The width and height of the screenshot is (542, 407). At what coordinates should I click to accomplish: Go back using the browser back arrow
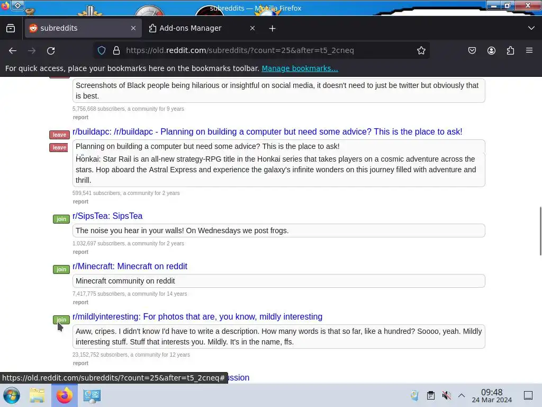pos(13,50)
